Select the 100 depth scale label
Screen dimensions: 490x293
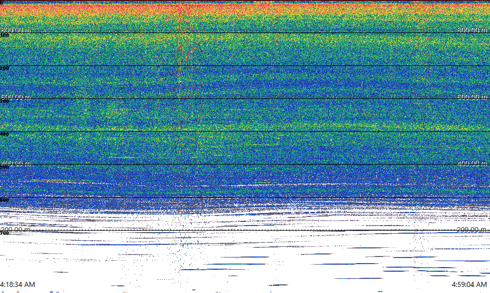[x=5, y=35]
